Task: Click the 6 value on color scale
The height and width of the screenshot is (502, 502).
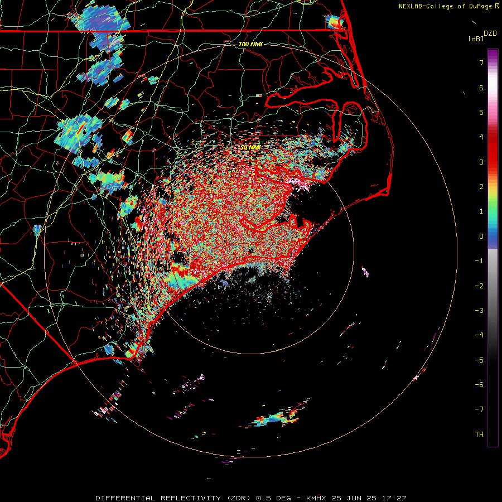Action: (x=481, y=88)
